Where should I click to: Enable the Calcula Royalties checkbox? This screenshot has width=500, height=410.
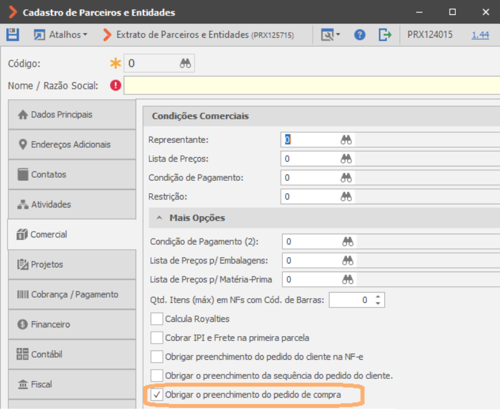(157, 319)
